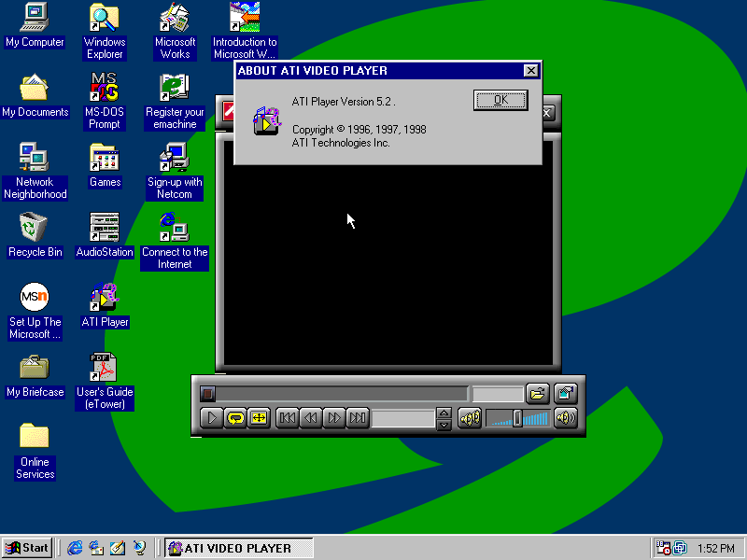
Task: Click the down arrow of the counter stepper
Action: [444, 425]
